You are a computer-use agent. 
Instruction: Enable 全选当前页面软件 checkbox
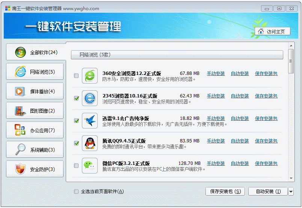[x=76, y=192]
